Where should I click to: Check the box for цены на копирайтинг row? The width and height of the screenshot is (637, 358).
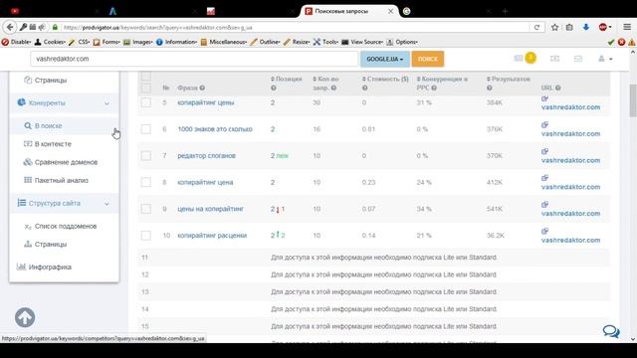pos(146,209)
